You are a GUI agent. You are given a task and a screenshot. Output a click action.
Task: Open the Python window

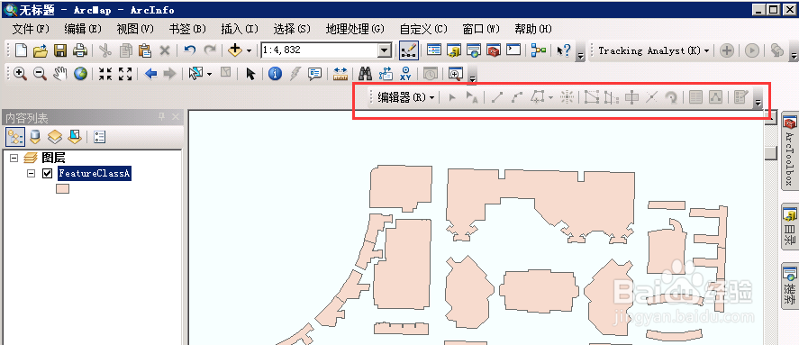pyautogui.click(x=513, y=50)
